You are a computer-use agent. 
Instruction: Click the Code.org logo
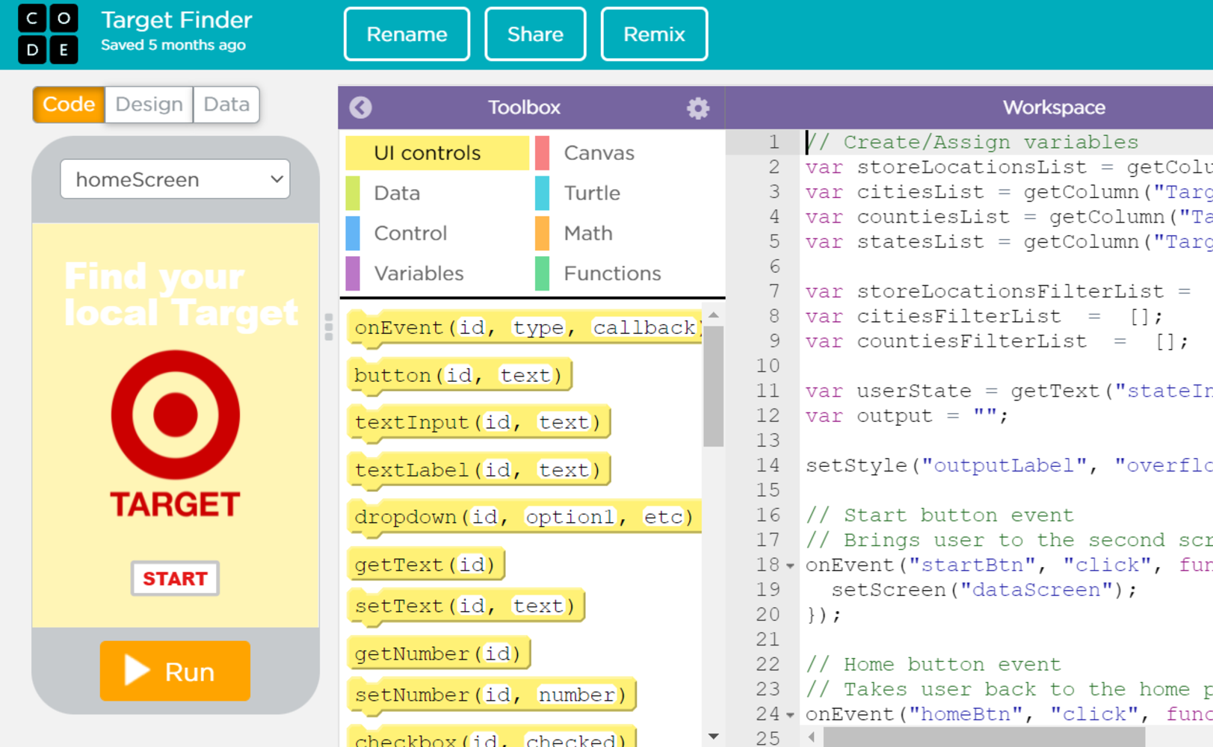(48, 34)
